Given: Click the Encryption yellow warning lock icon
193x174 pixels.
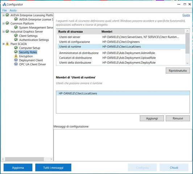Looking at the screenshot, I should pos(16,56).
